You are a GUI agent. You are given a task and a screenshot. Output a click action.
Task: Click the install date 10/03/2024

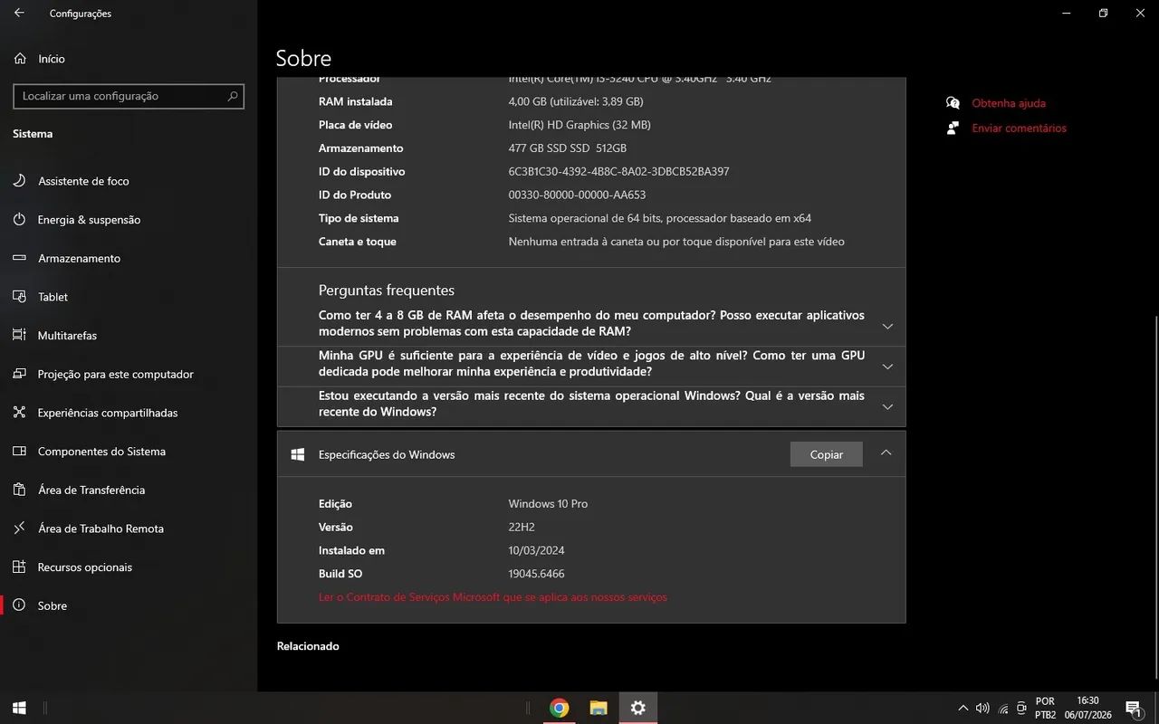(536, 551)
